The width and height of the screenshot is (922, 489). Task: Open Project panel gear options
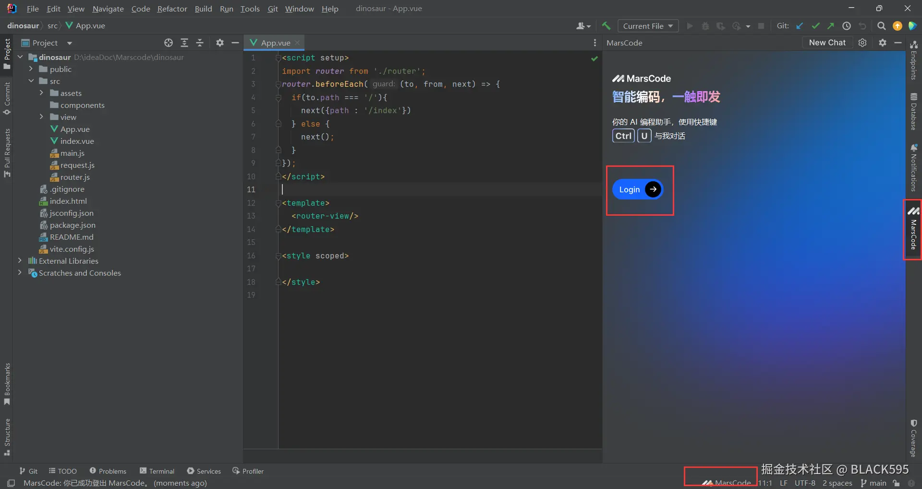tap(220, 43)
